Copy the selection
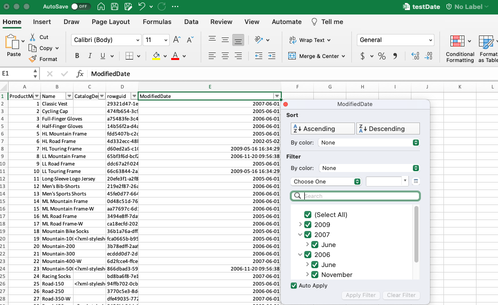The height and width of the screenshot is (305, 498). (x=33, y=48)
